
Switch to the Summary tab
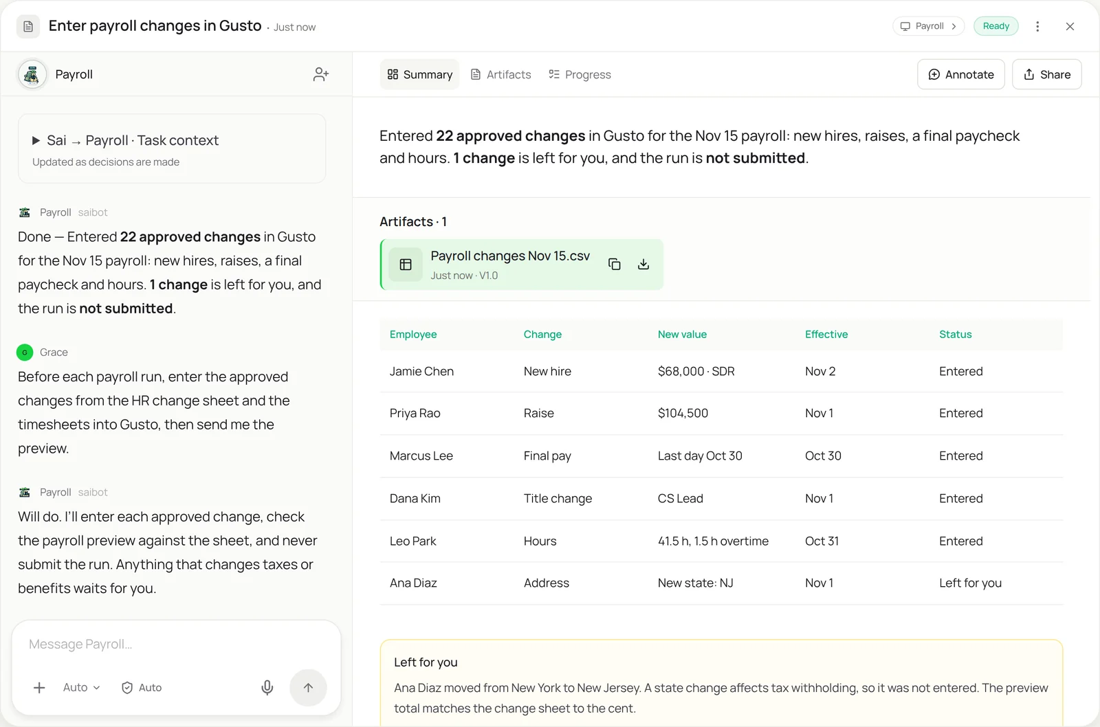419,74
